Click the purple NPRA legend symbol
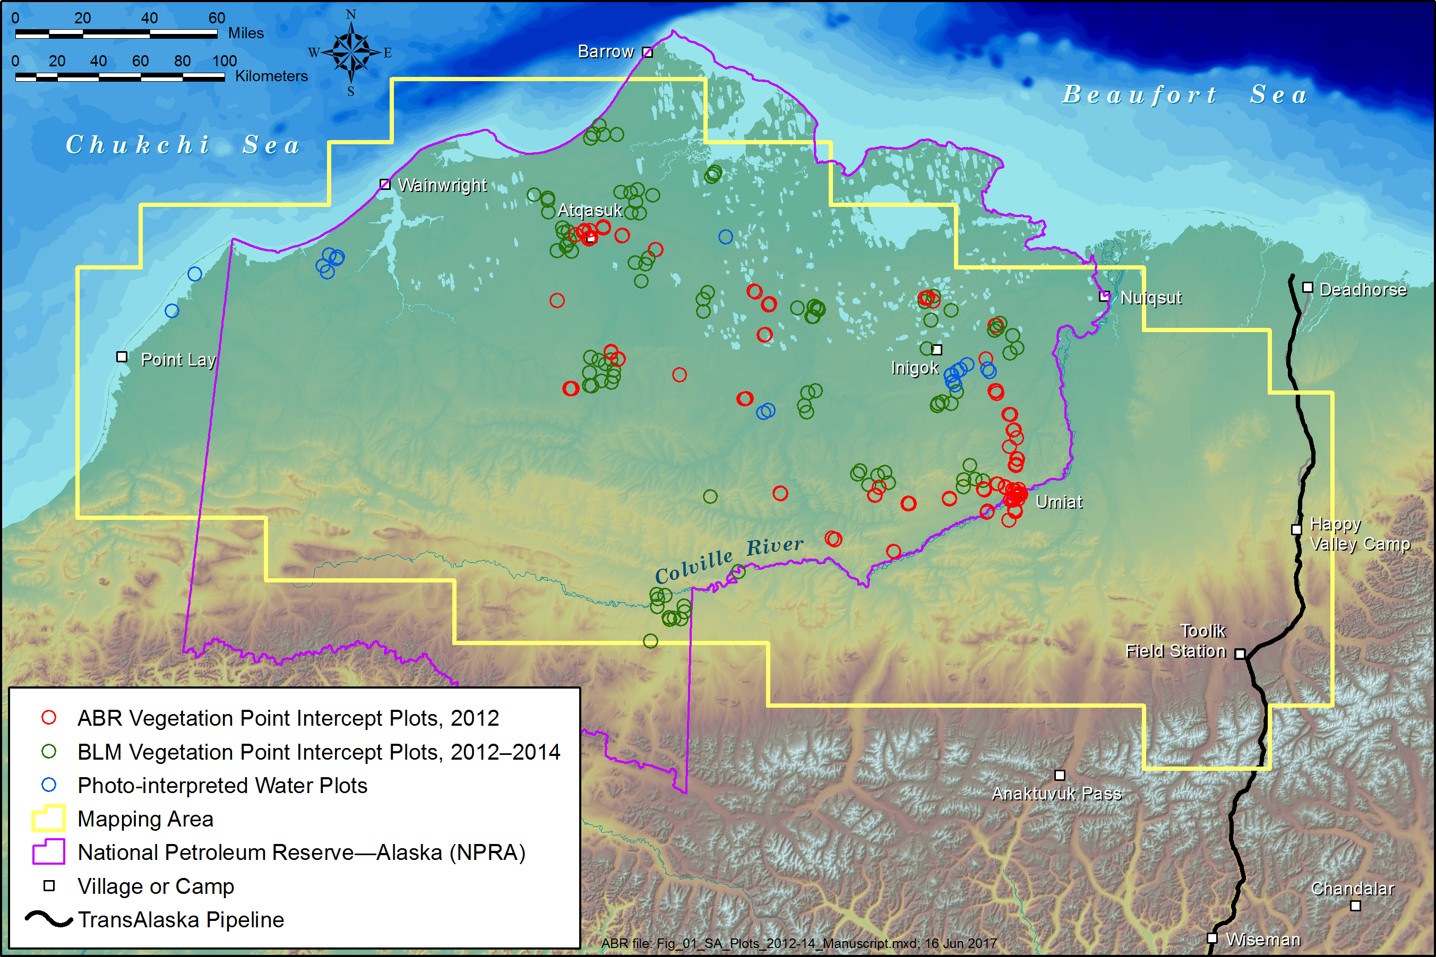This screenshot has height=957, width=1436. tap(49, 852)
